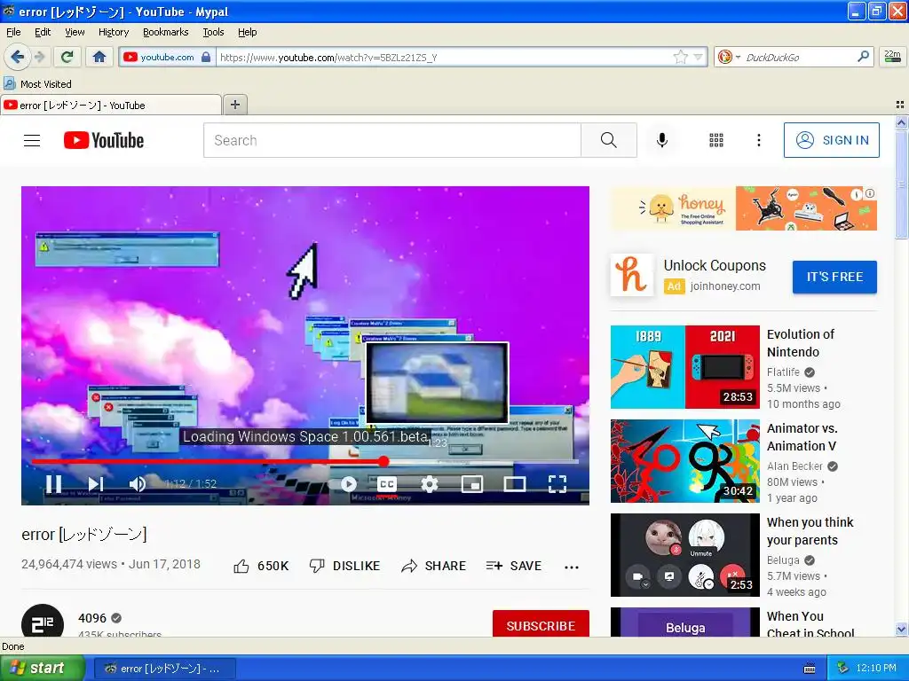Open a new tab with the plus button
Screen dimensions: 909x681
234,105
